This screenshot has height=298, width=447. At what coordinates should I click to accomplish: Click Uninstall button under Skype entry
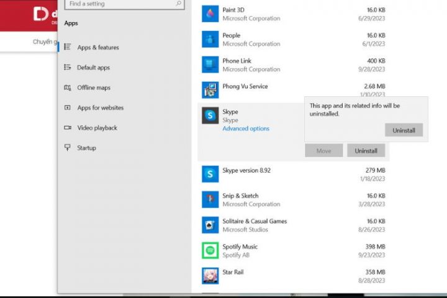coord(366,151)
